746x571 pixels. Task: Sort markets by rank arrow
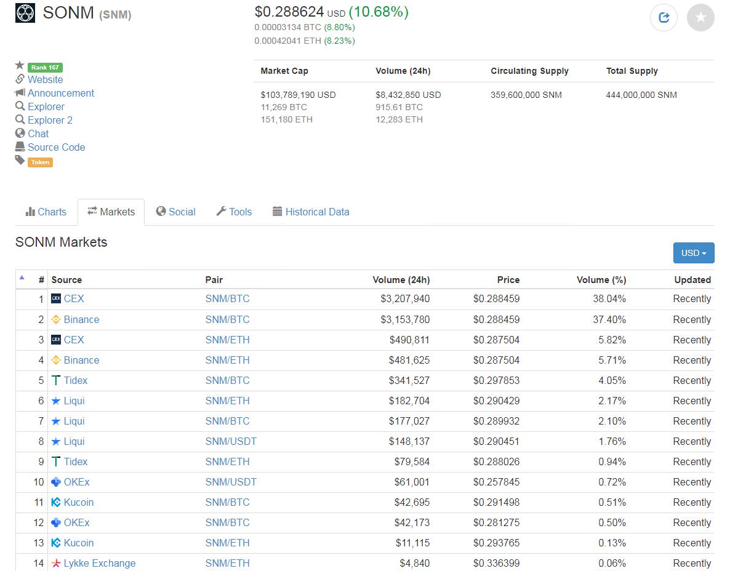click(22, 278)
